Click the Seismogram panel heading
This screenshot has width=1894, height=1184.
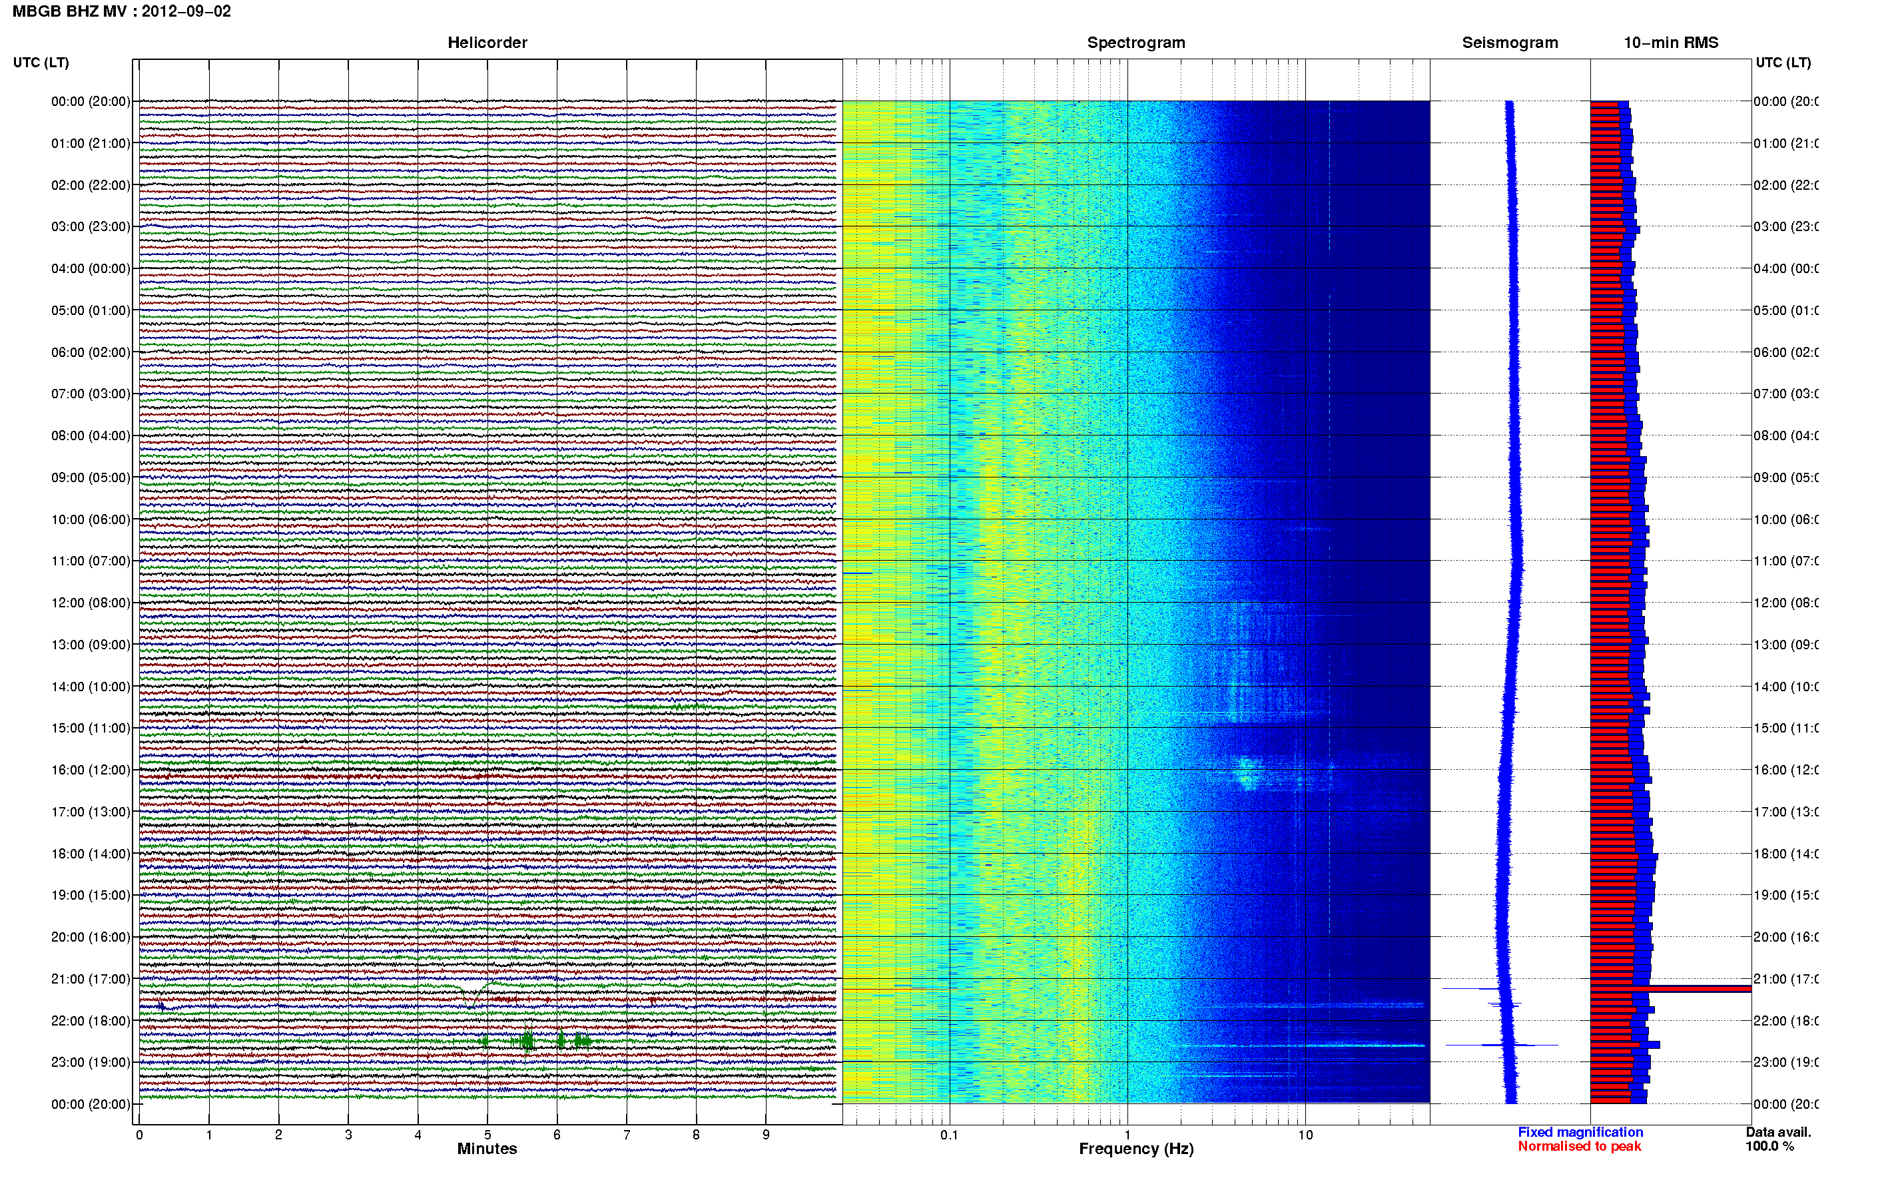[x=1510, y=43]
